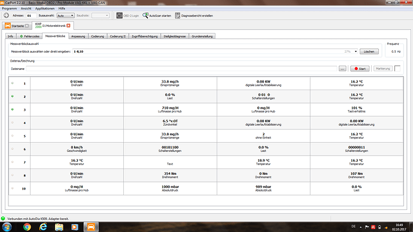Expand the Busauswahl Auto dropdown
Image resolution: width=413 pixels, height=232 pixels.
pos(65,16)
